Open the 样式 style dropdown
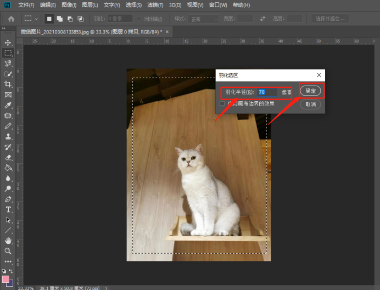Viewport: 380px width, 290px height. (204, 19)
